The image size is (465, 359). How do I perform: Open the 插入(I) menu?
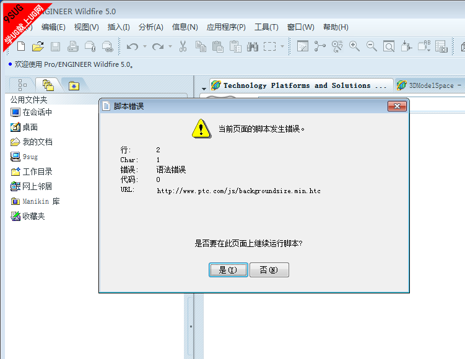119,27
